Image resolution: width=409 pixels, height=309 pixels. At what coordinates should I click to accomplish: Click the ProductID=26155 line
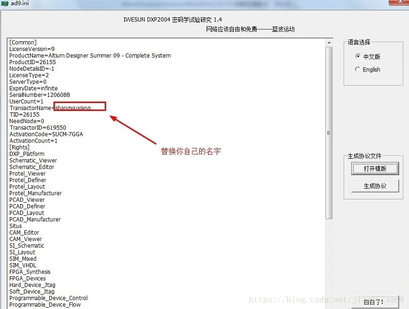[32, 62]
